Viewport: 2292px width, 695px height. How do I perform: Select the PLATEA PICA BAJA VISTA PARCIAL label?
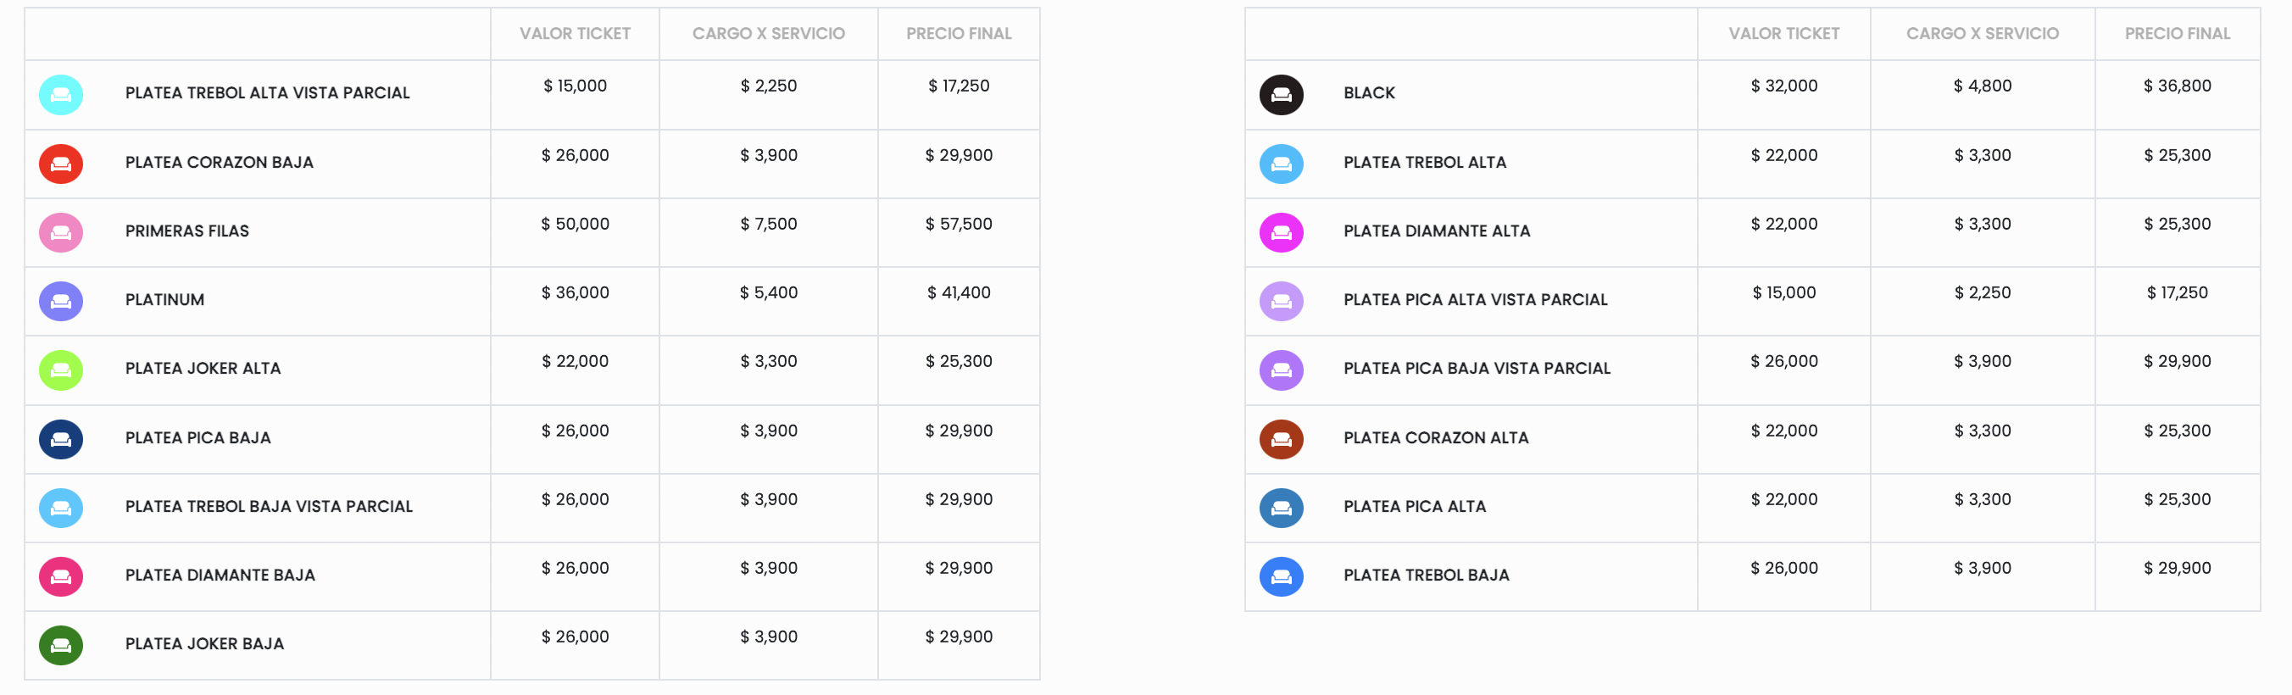1477,369
